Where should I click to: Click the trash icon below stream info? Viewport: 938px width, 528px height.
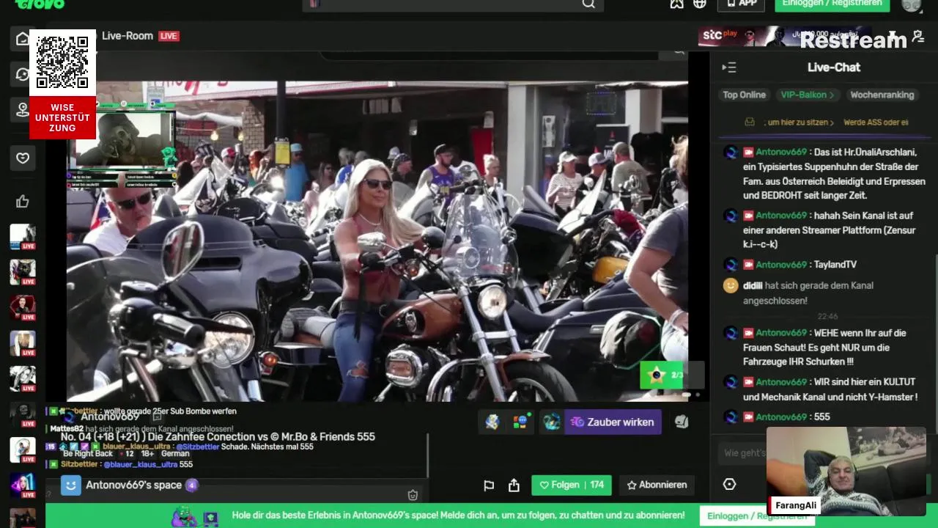[413, 495]
